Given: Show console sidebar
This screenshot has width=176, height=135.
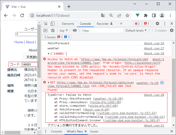Looking at the screenshot, I should pos(45,30).
